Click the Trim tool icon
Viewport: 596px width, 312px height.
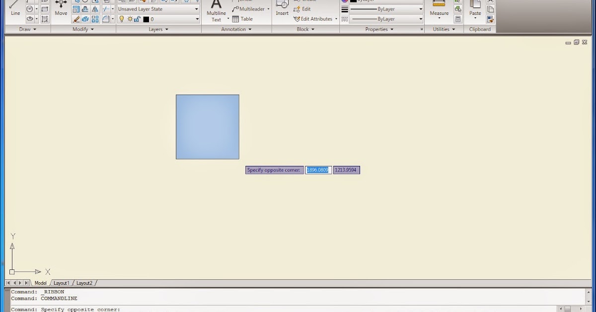(106, 9)
